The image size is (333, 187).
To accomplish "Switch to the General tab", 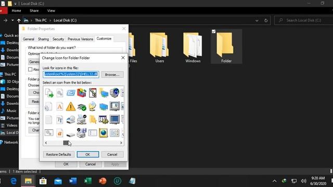I will click(x=29, y=39).
